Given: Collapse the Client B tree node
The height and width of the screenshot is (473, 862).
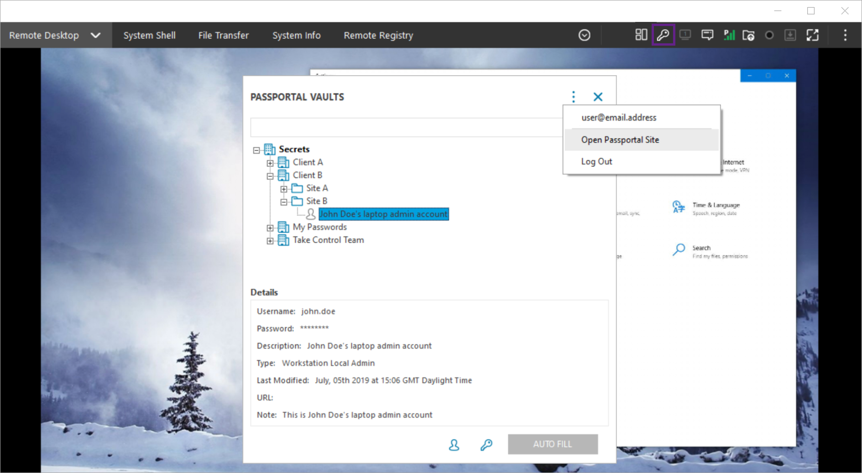Looking at the screenshot, I should [x=270, y=176].
